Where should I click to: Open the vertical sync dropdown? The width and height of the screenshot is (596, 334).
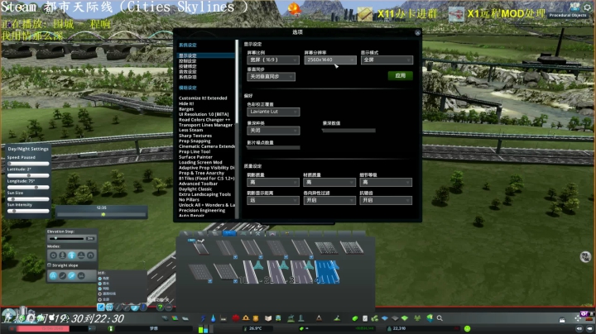[x=271, y=77]
